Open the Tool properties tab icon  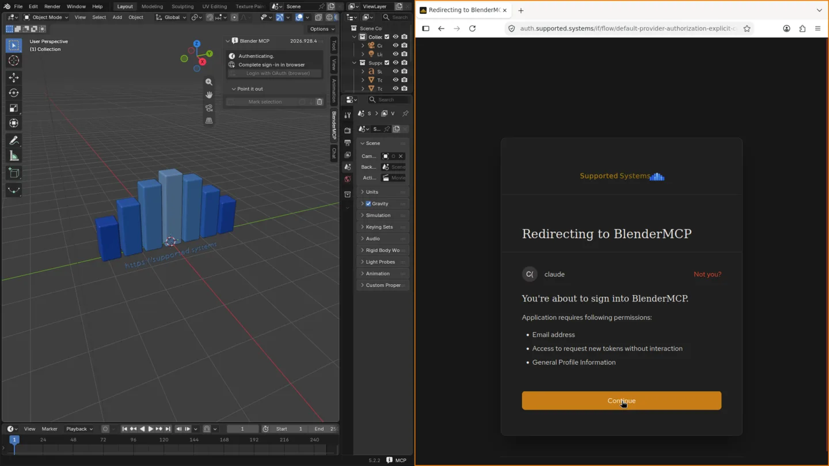(348, 115)
